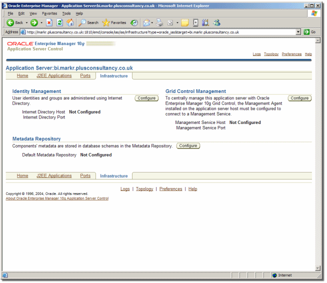Click the Metadata Repository heading

pos(36,139)
